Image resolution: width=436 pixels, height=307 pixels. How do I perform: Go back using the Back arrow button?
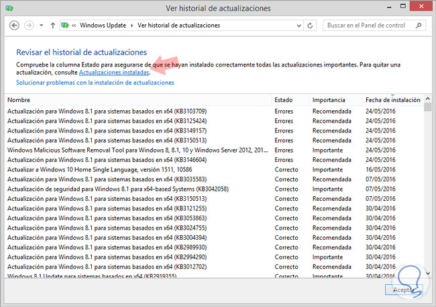pyautogui.click(x=15, y=26)
